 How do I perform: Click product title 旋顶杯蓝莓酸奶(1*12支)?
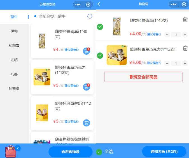[x=73, y=106]
